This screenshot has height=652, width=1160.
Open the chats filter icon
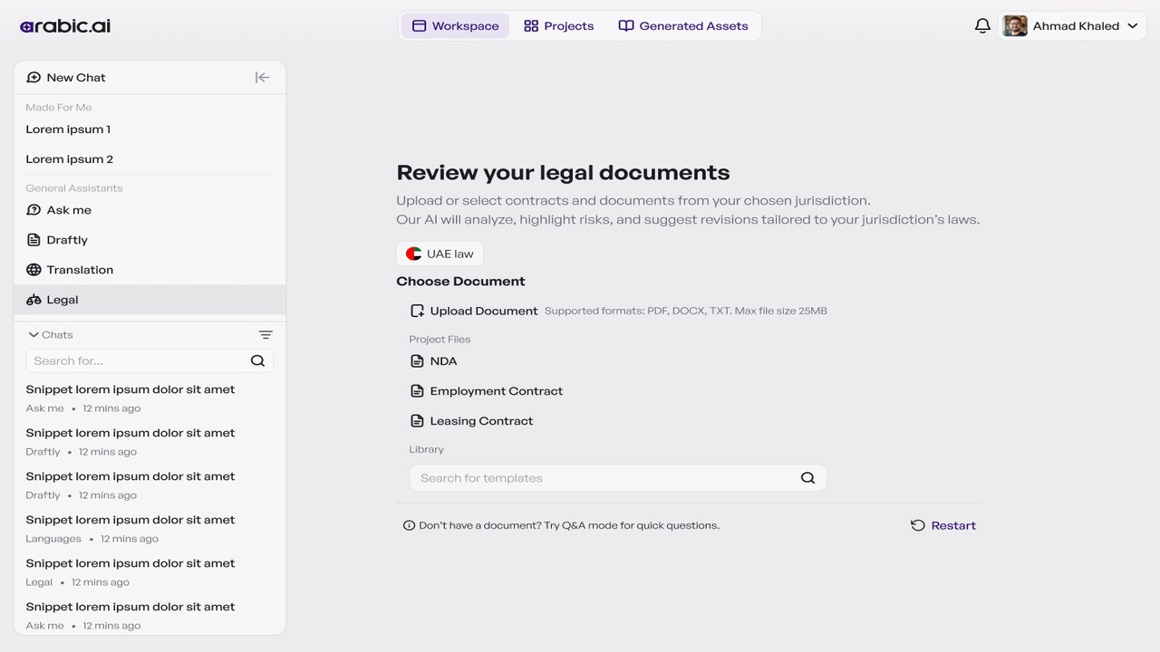(266, 335)
